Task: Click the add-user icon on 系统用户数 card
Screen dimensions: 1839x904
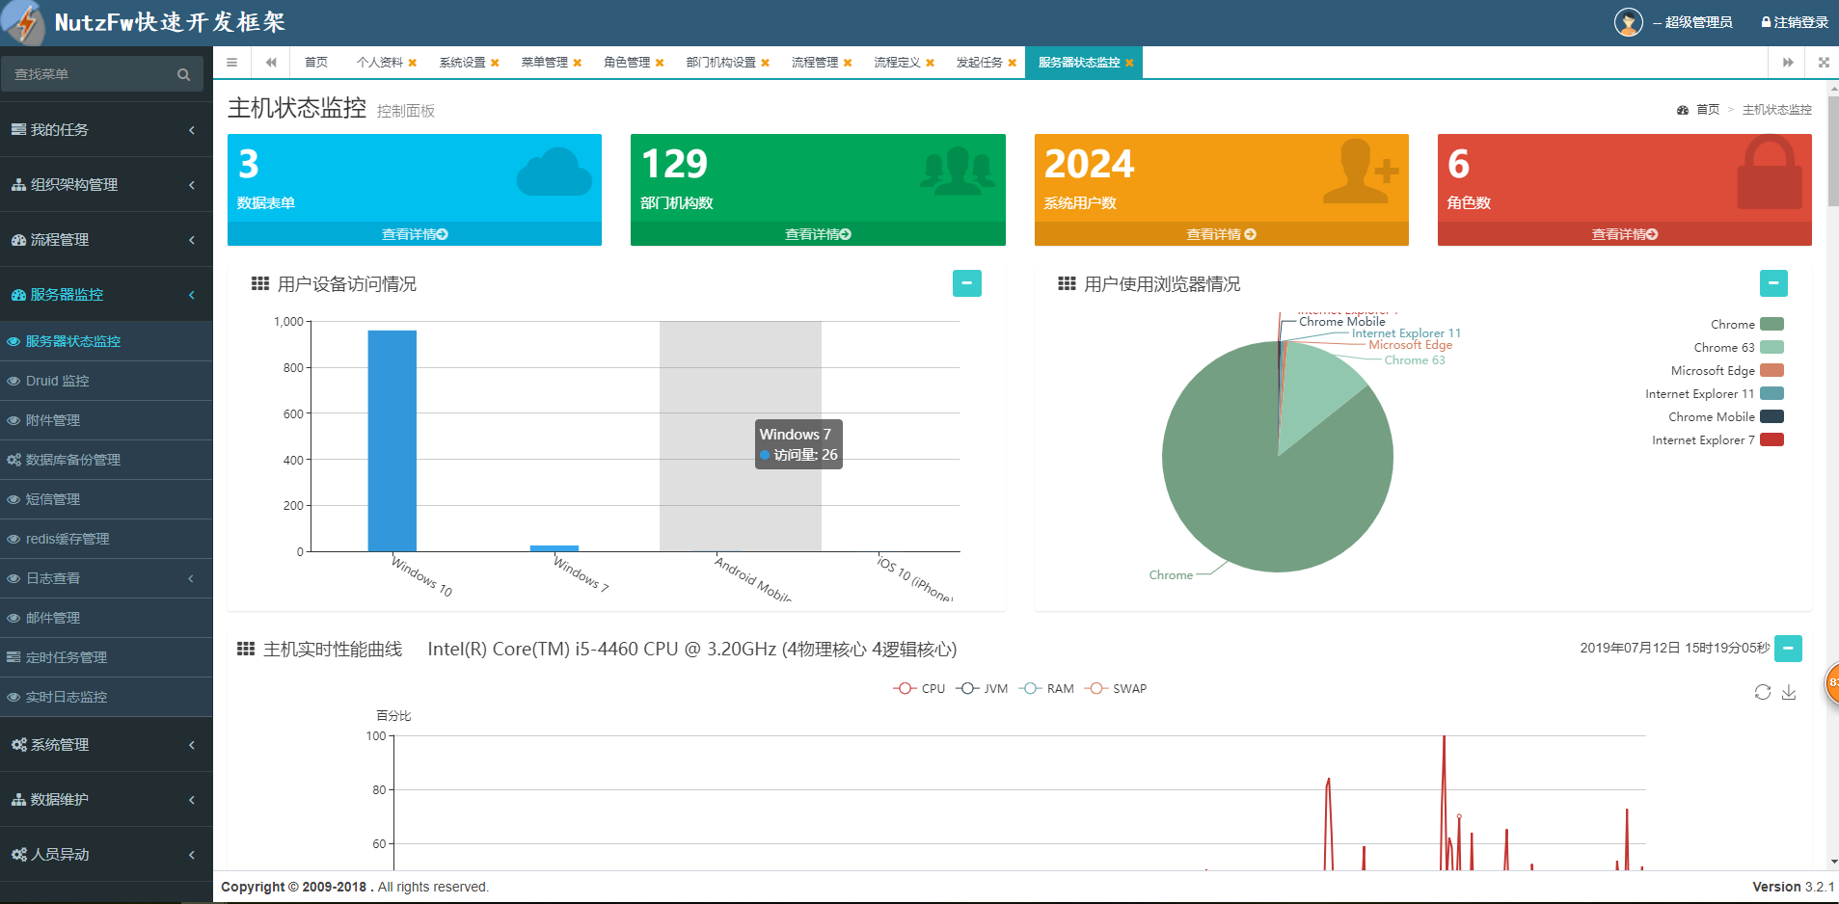Action: [1361, 171]
